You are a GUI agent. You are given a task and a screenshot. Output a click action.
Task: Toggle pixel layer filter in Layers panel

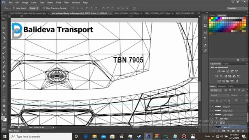click(x=226, y=90)
